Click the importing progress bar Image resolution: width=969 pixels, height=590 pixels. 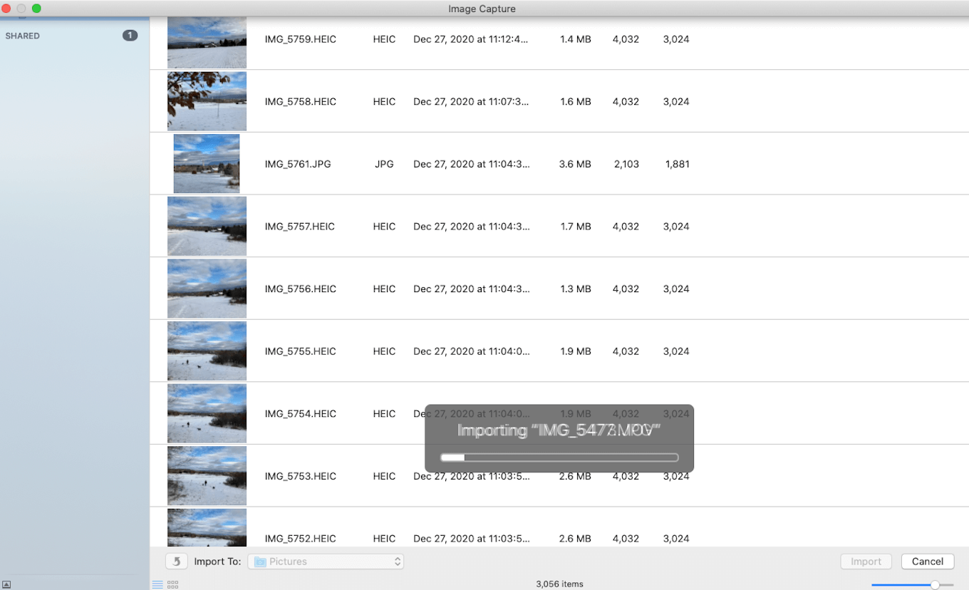[x=559, y=457]
